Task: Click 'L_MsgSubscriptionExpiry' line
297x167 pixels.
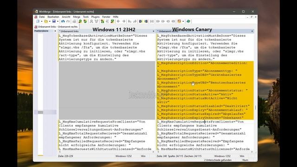Action: tap(202, 110)
